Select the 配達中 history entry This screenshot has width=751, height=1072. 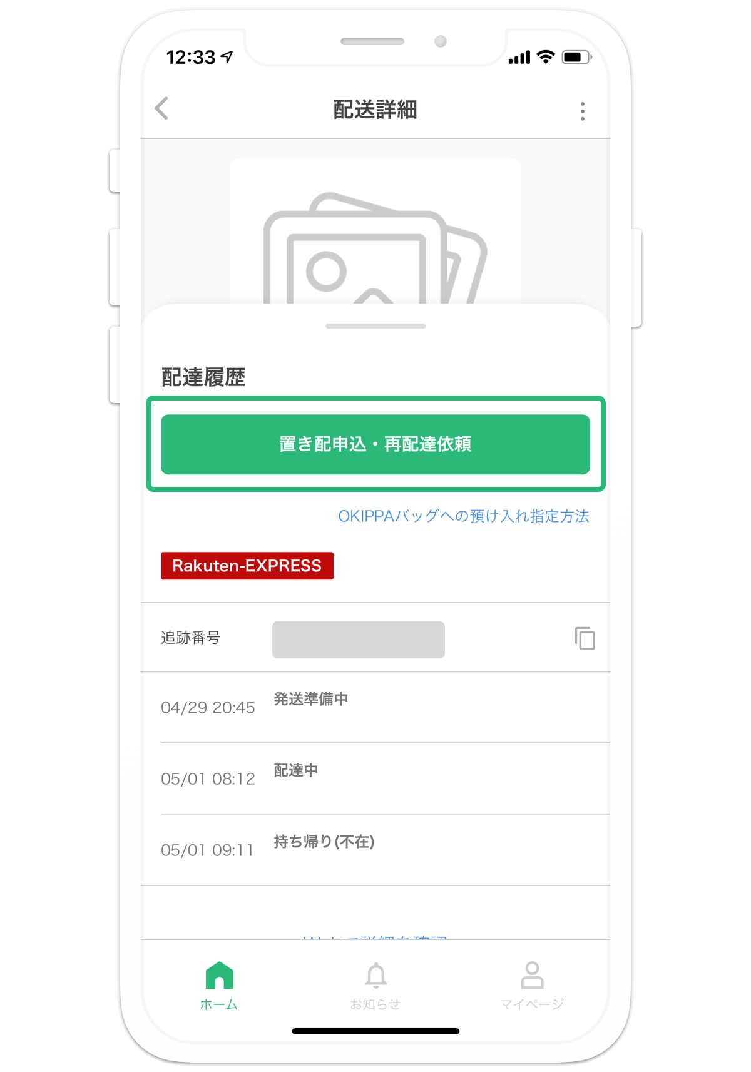pyautogui.click(x=375, y=779)
